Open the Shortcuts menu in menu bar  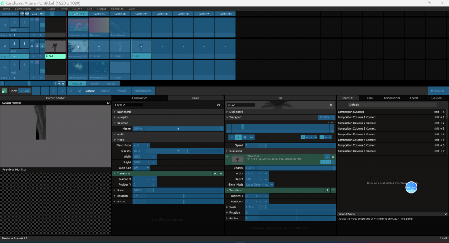pos(117,9)
